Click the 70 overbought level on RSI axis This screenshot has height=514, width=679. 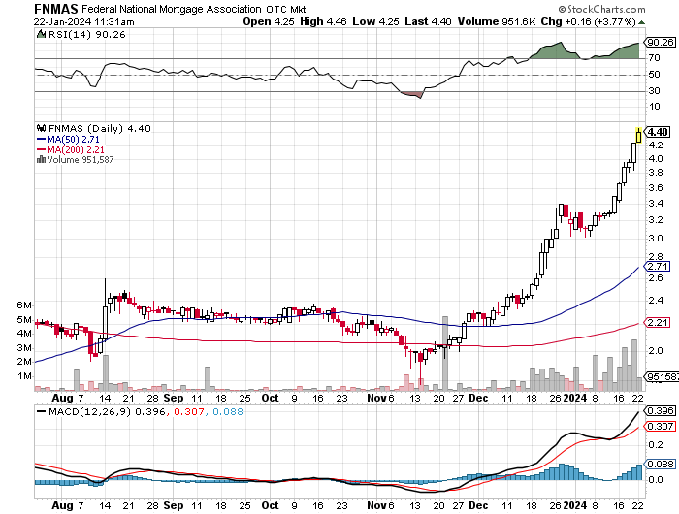[654, 58]
